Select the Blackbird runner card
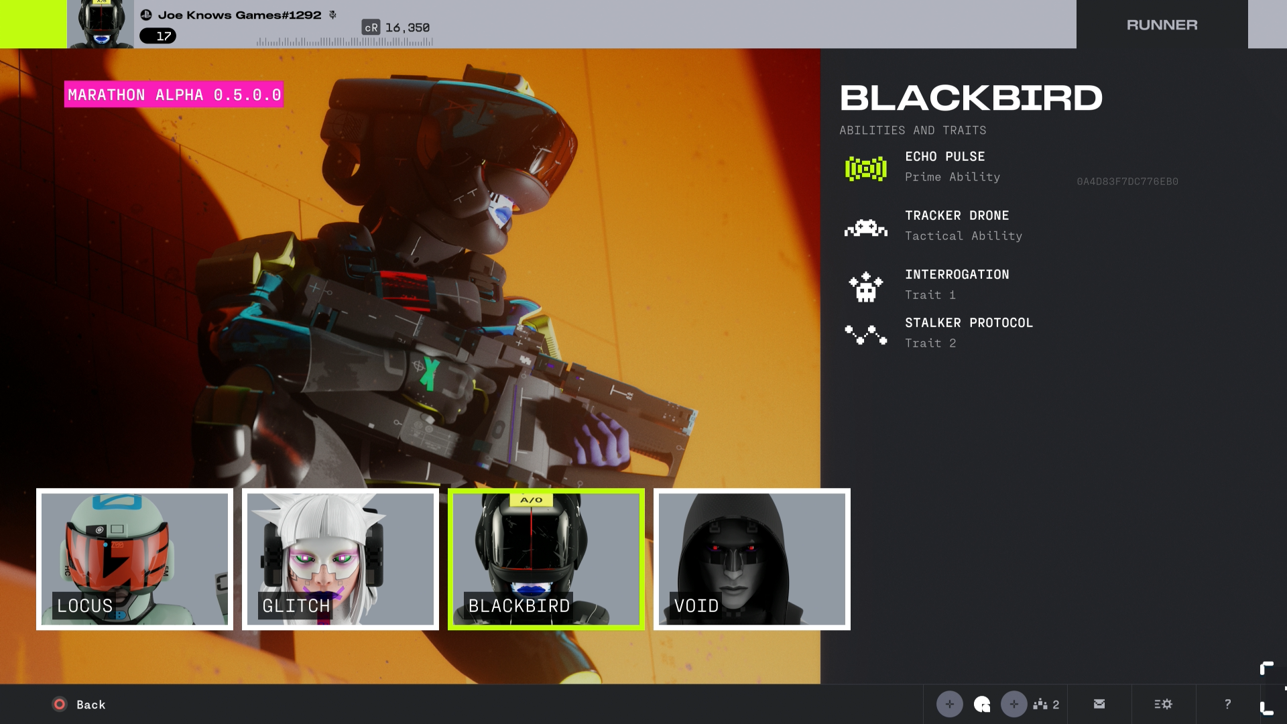 [546, 559]
